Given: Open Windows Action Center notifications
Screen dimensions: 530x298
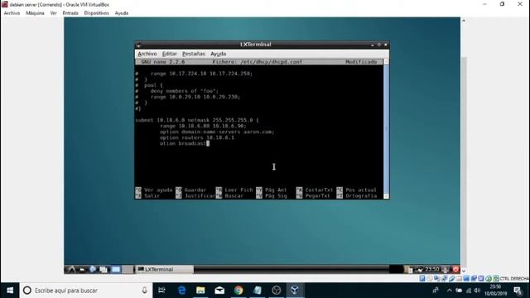Looking at the screenshot, I should [518, 291].
